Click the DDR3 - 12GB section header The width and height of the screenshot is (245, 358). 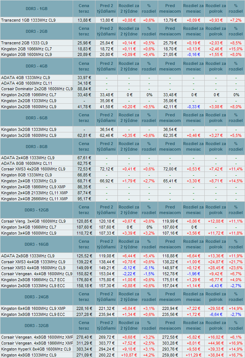pos(37,210)
